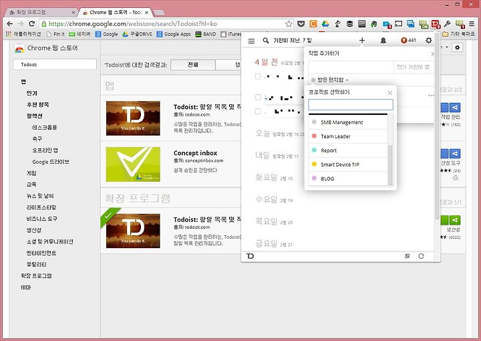Click the 확장 프로그램 sidebar link

coord(36,275)
